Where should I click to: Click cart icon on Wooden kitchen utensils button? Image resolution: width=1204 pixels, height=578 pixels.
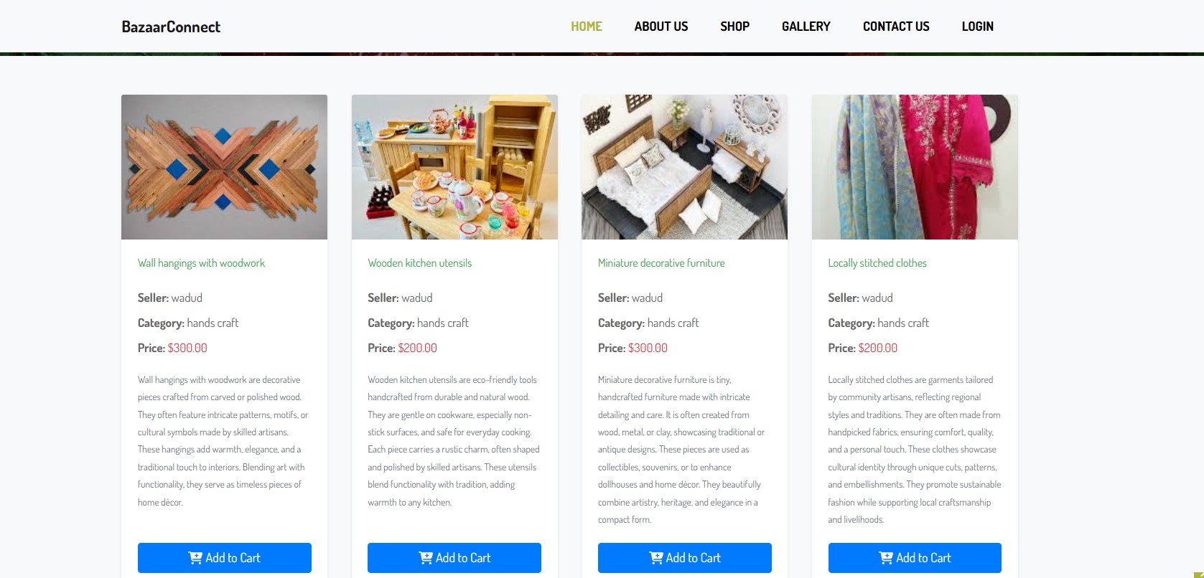(426, 558)
